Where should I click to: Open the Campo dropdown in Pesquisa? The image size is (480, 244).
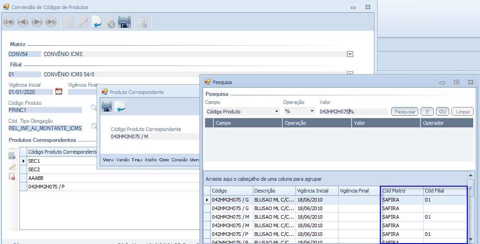(x=276, y=112)
